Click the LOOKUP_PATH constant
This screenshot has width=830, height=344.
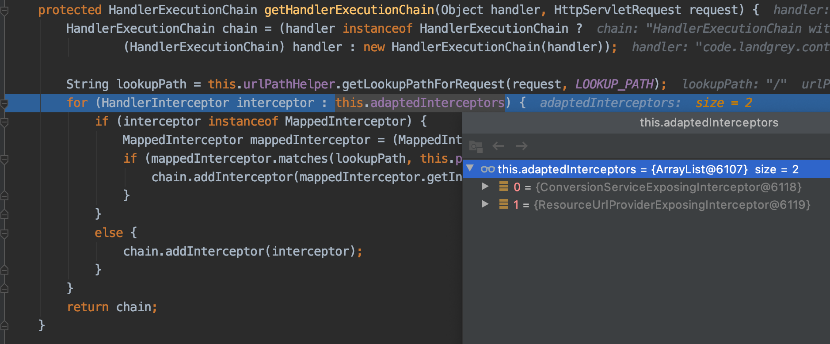(614, 84)
